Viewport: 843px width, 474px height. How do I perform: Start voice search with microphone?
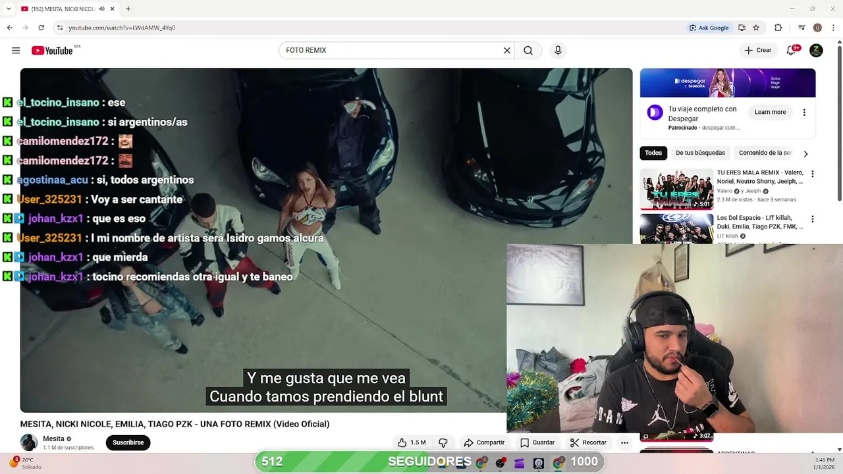558,51
